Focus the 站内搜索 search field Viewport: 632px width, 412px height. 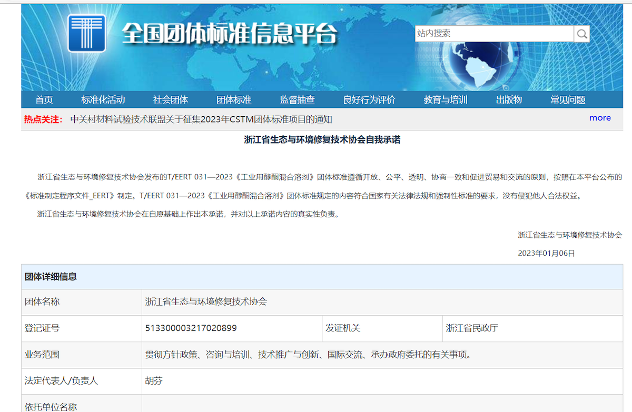click(x=494, y=33)
